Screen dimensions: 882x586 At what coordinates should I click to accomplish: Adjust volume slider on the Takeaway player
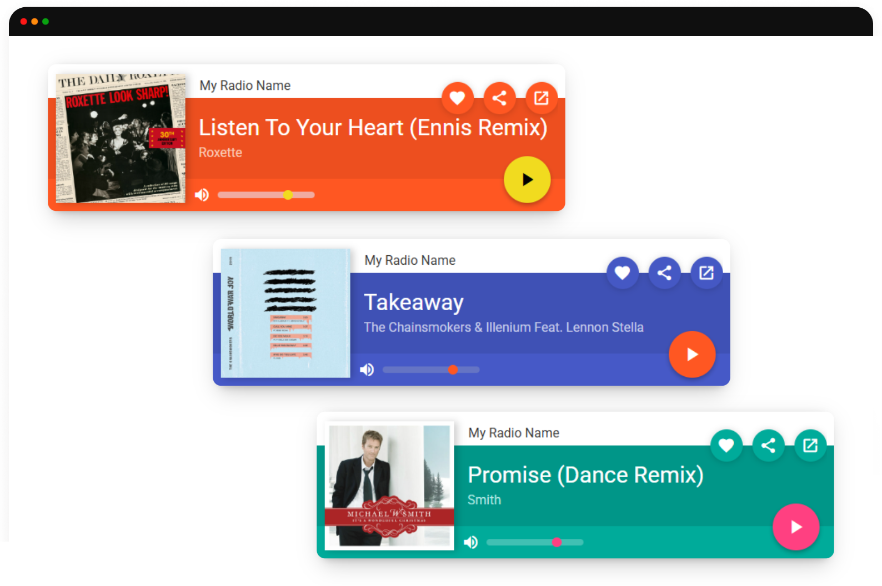click(x=431, y=370)
